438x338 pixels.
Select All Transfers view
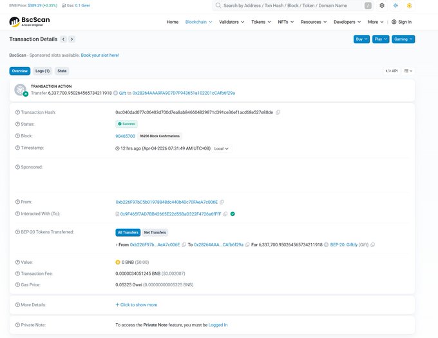coord(128,232)
